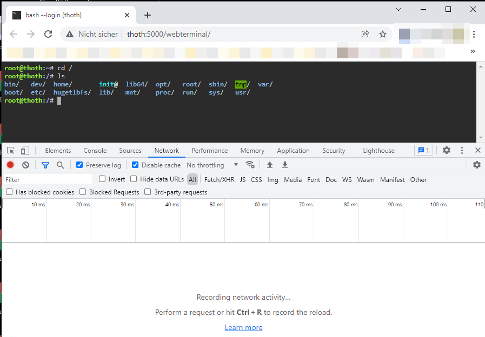The width and height of the screenshot is (485, 337).
Task: Open Chrome three-dot menu
Action: [474, 34]
